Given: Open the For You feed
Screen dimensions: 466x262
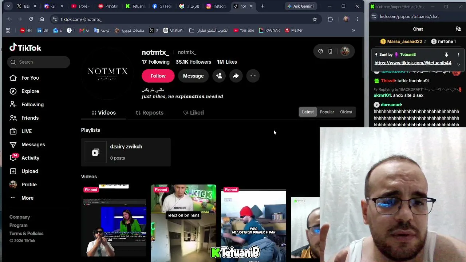Looking at the screenshot, I should pyautogui.click(x=24, y=78).
